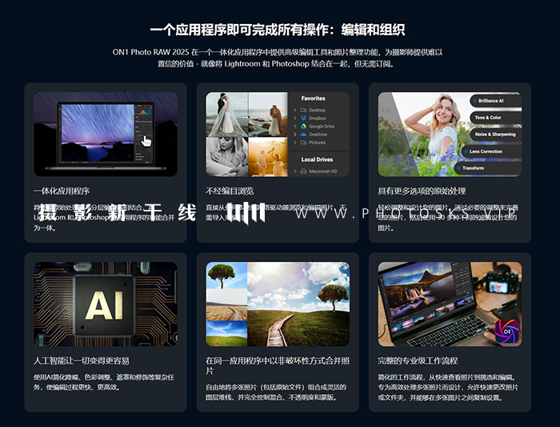The image size is (560, 427).
Task: Click the OneDrive entry name
Action: (318, 135)
